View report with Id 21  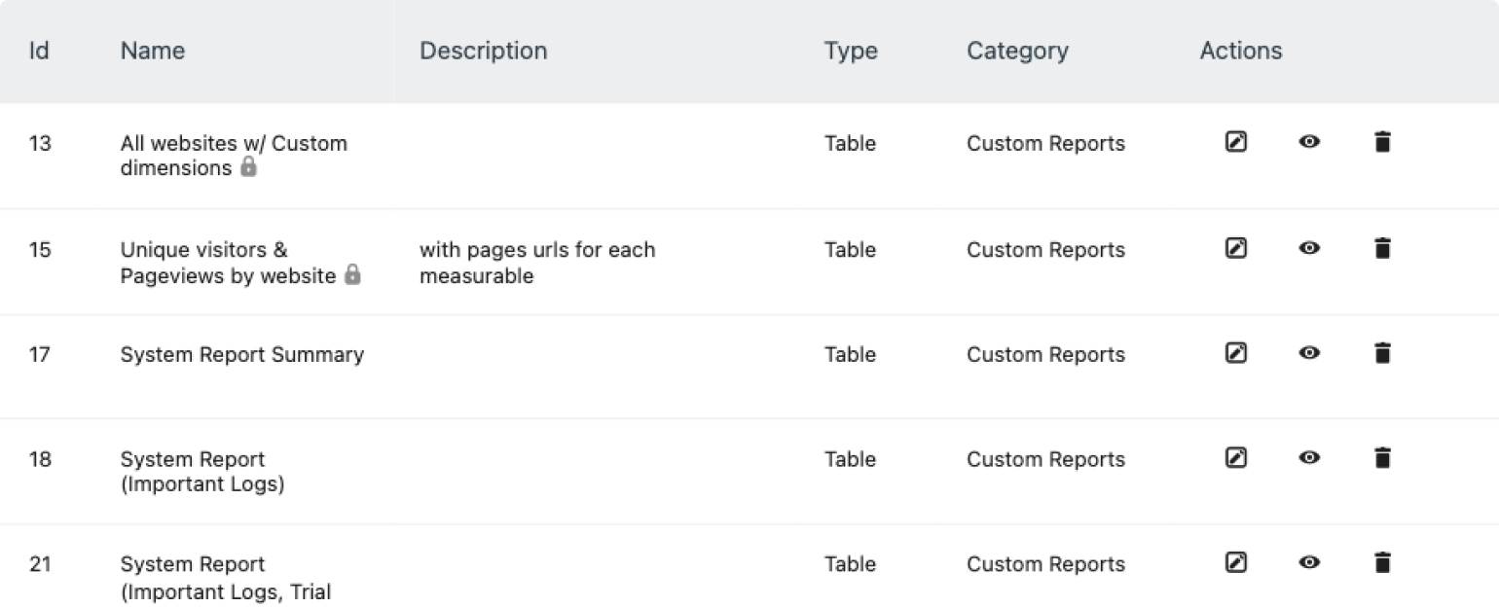pos(1309,562)
